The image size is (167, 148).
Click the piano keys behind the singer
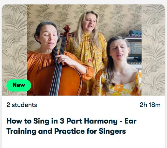pos(135,63)
